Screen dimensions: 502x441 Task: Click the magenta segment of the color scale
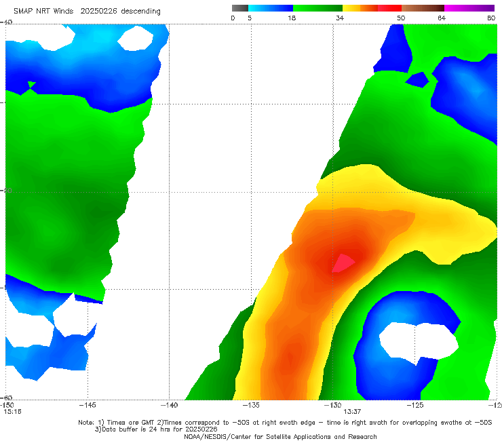pyautogui.click(x=469, y=8)
